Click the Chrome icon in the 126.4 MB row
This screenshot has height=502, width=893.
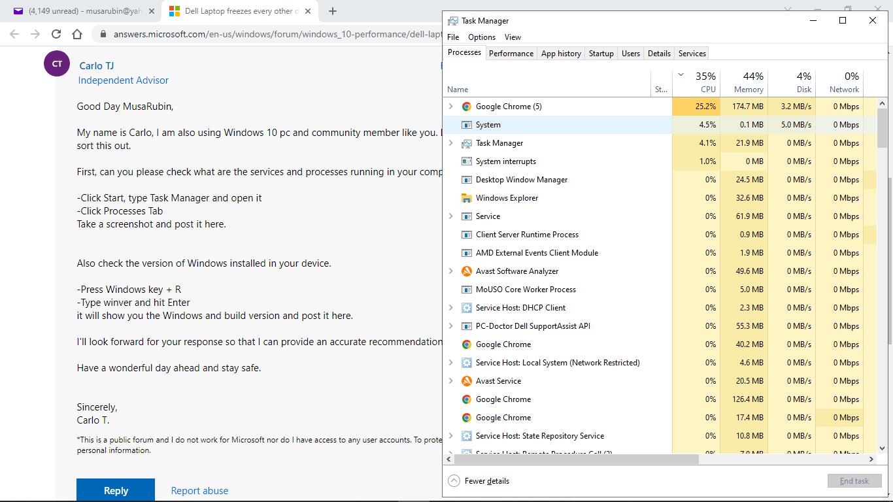[x=466, y=399]
